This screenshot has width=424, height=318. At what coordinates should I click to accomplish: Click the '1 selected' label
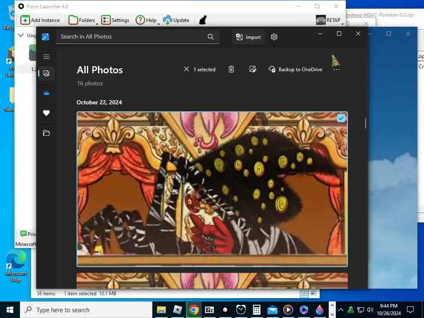(204, 70)
